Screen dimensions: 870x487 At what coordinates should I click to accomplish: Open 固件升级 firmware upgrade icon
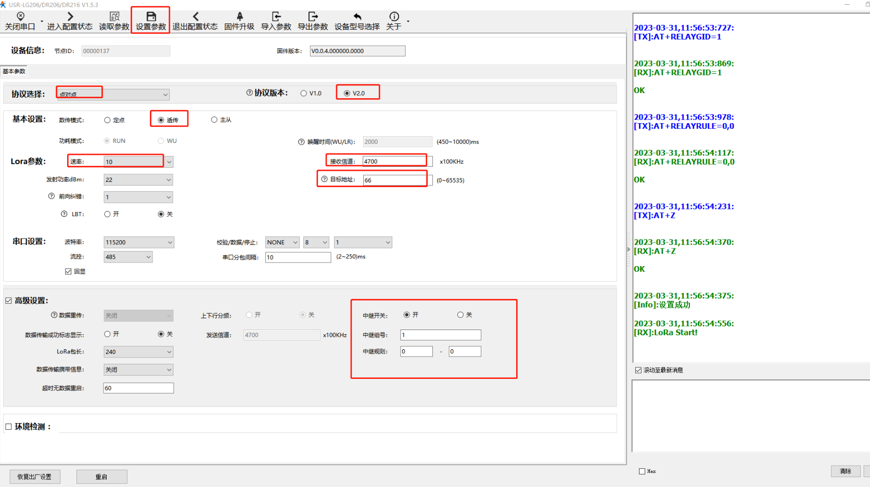tap(239, 17)
